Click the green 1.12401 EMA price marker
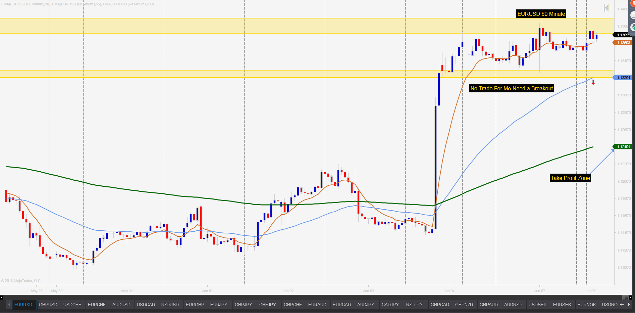635x313 pixels. [623, 147]
